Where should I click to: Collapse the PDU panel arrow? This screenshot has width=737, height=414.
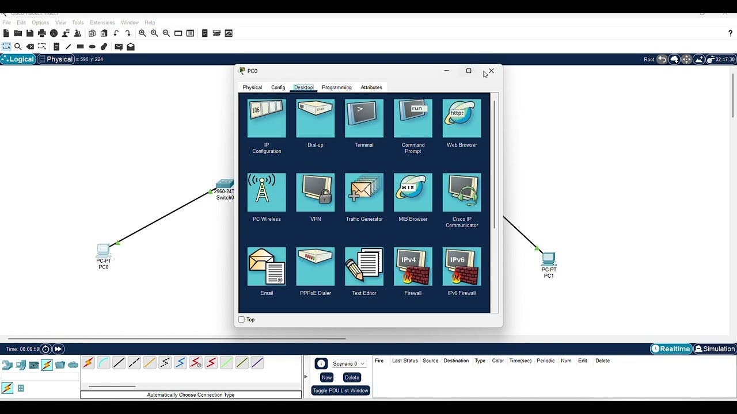tap(306, 377)
